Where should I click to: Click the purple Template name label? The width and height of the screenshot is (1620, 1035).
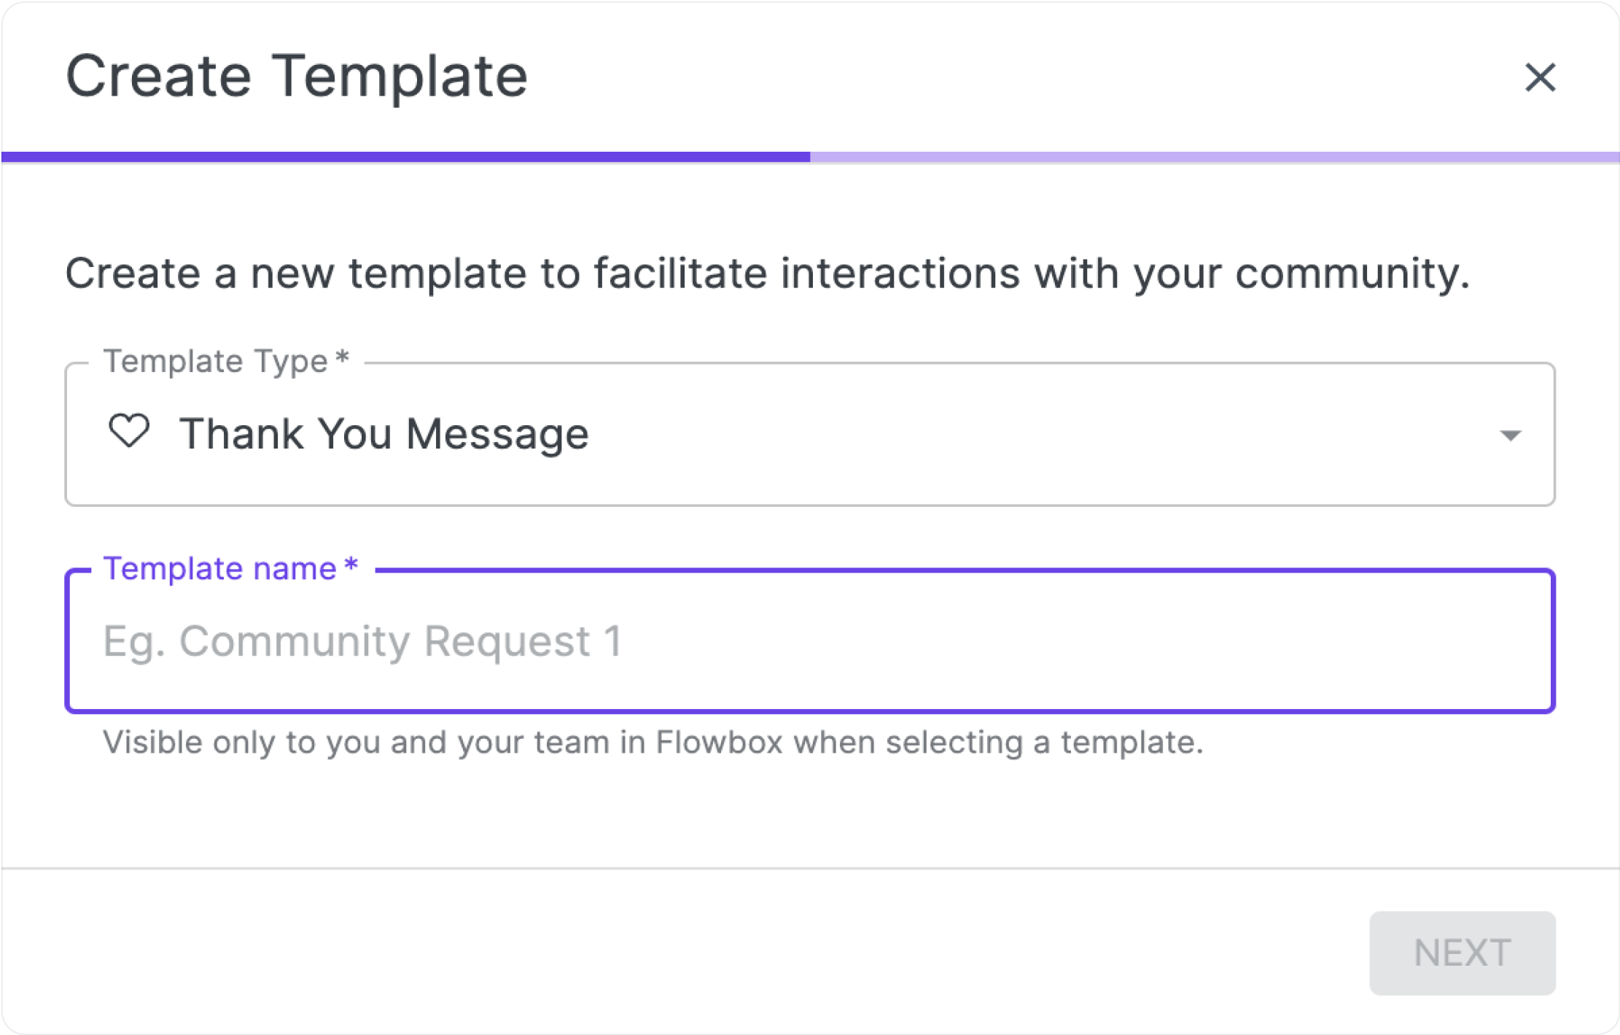pyautogui.click(x=219, y=568)
